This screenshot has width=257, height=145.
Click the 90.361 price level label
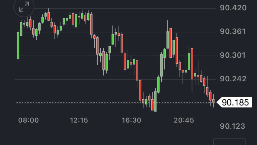click(x=233, y=32)
